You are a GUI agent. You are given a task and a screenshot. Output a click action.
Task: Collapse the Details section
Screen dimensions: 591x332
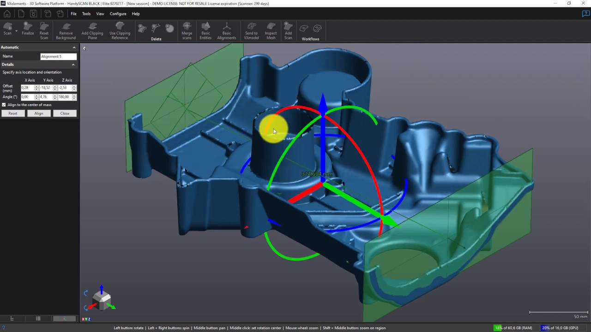pyautogui.click(x=73, y=65)
